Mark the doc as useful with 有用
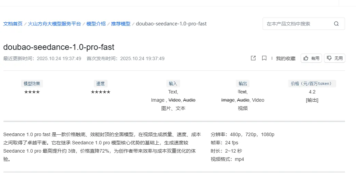This screenshot has height=177, width=356. (311, 58)
